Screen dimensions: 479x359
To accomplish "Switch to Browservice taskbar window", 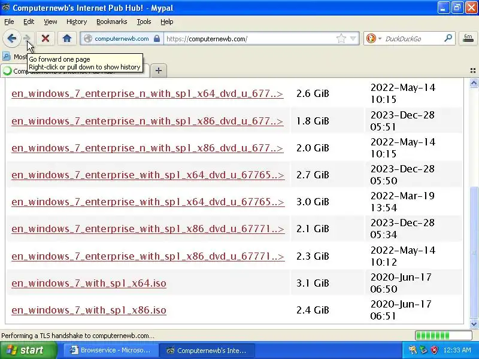I will (x=111, y=350).
